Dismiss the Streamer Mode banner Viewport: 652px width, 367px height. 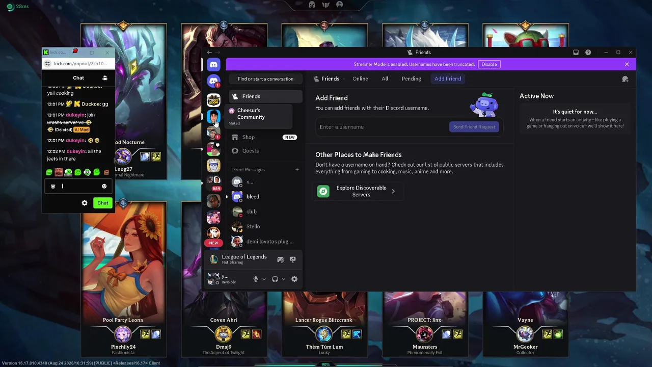pyautogui.click(x=627, y=64)
